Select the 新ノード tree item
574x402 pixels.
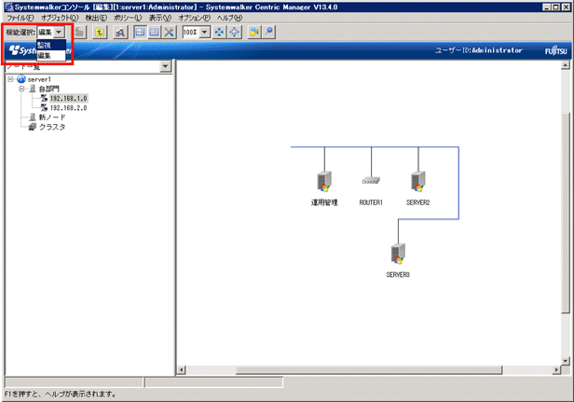(x=52, y=118)
